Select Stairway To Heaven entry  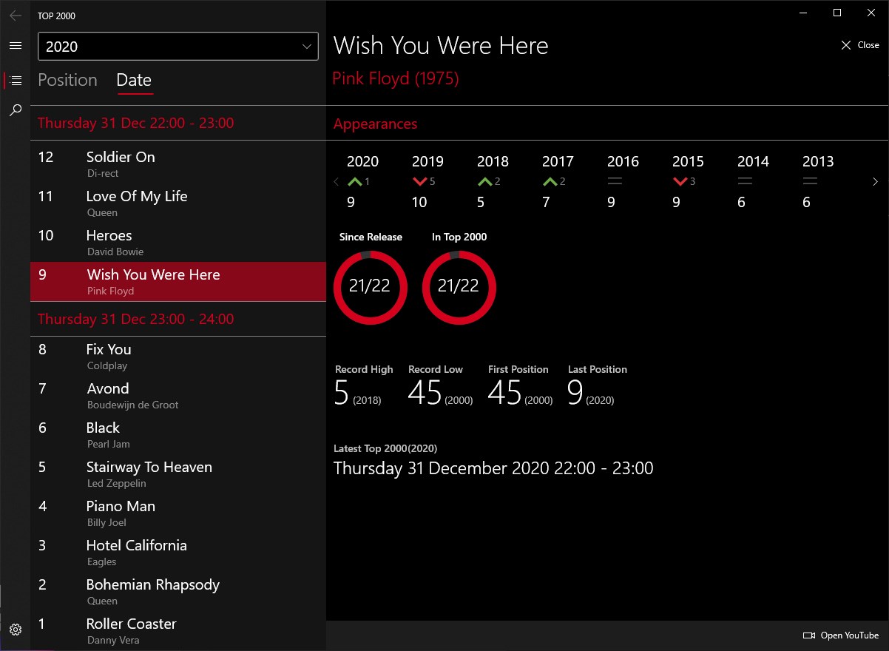pyautogui.click(x=178, y=473)
